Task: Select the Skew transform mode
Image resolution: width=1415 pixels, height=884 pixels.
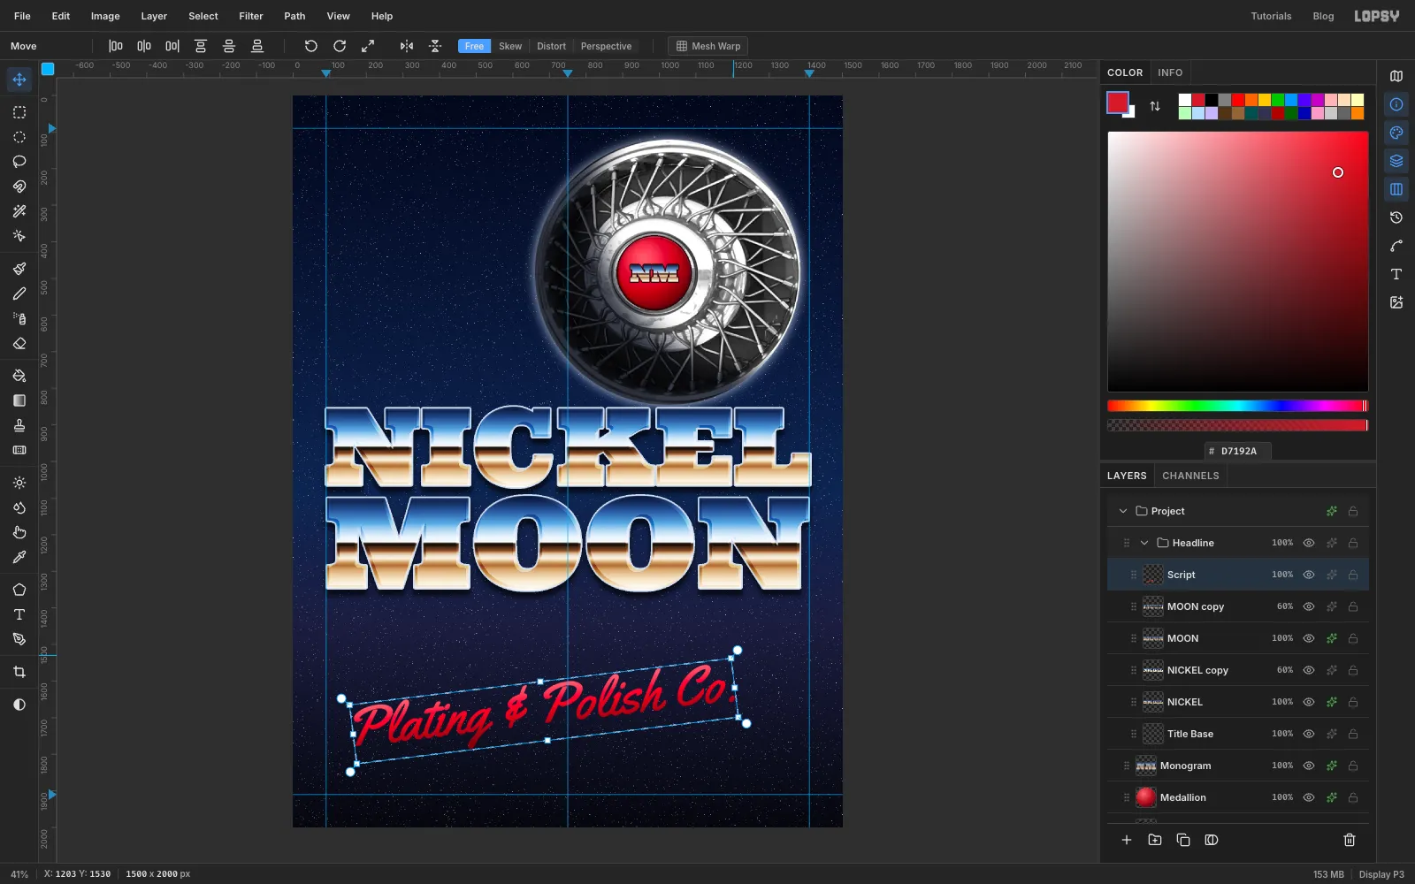Action: [510, 46]
